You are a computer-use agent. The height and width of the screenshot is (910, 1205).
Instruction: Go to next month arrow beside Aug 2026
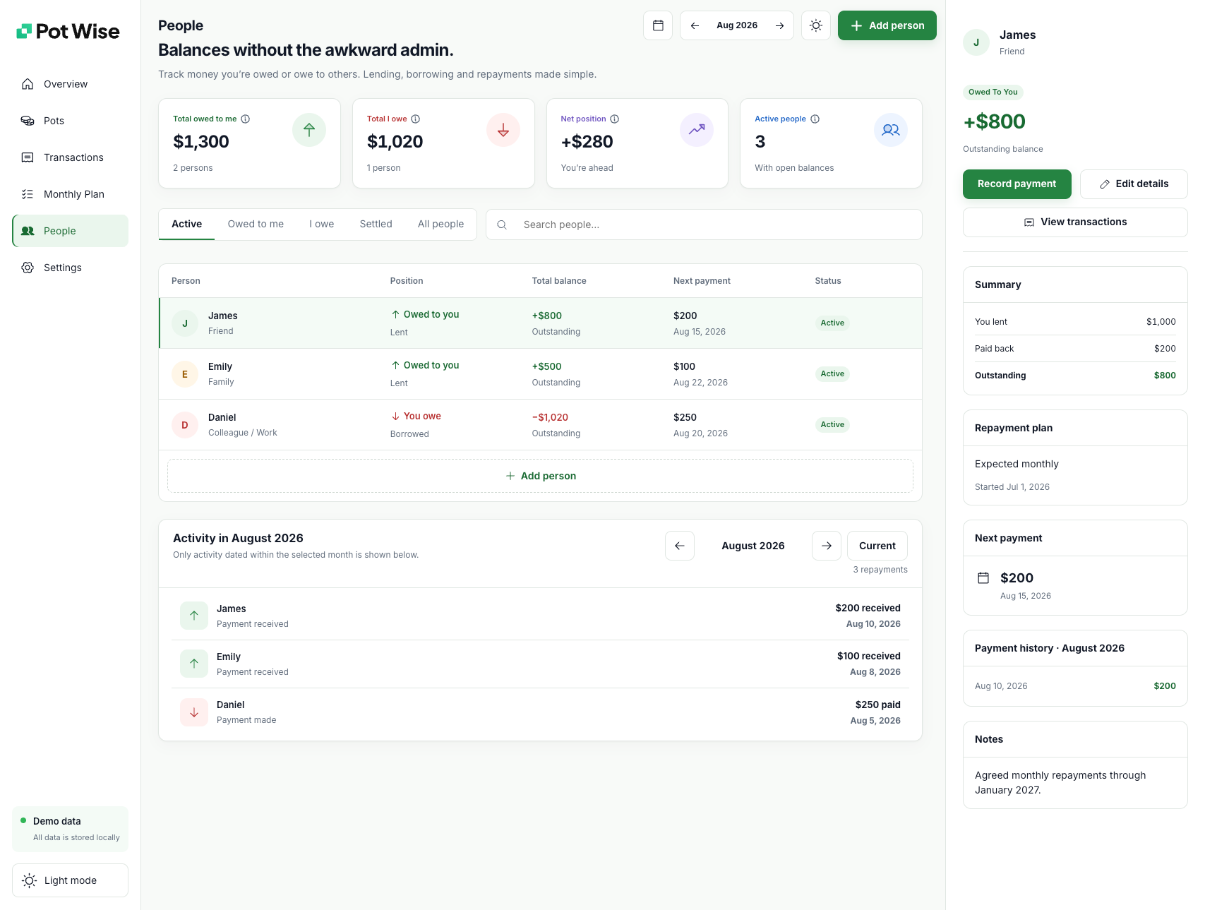(x=779, y=25)
